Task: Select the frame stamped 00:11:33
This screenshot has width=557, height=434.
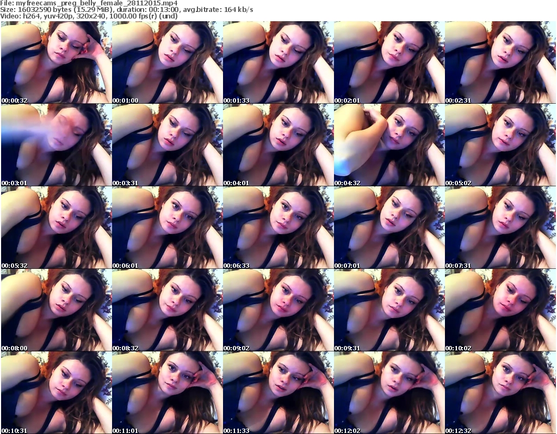Action: [278, 393]
